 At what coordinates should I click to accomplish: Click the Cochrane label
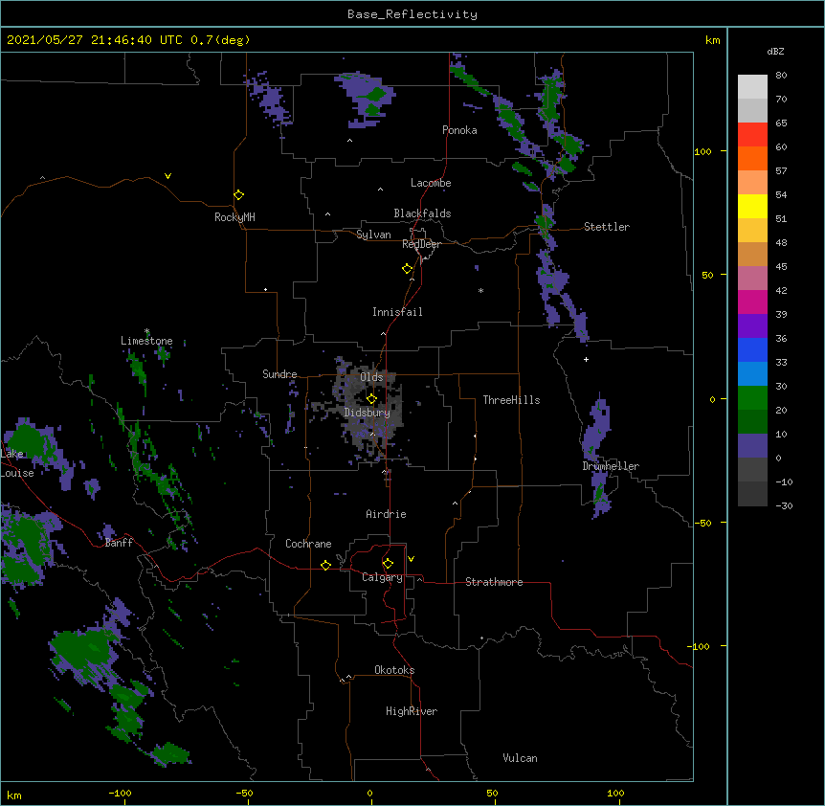[308, 544]
